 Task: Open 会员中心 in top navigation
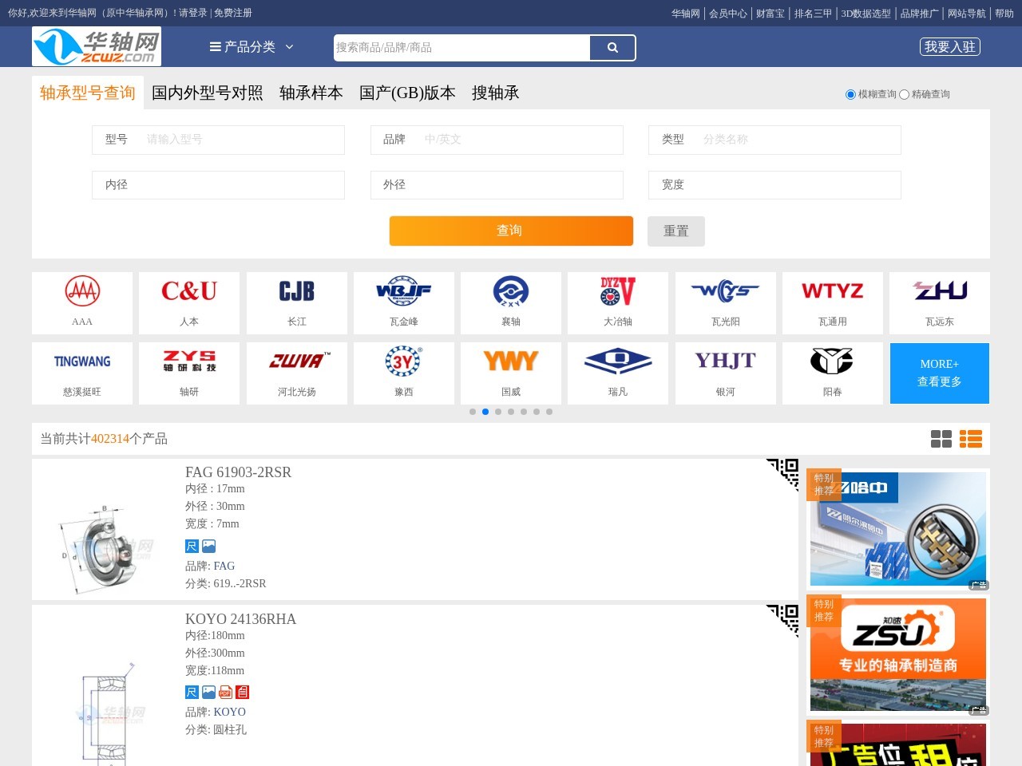pyautogui.click(x=728, y=14)
